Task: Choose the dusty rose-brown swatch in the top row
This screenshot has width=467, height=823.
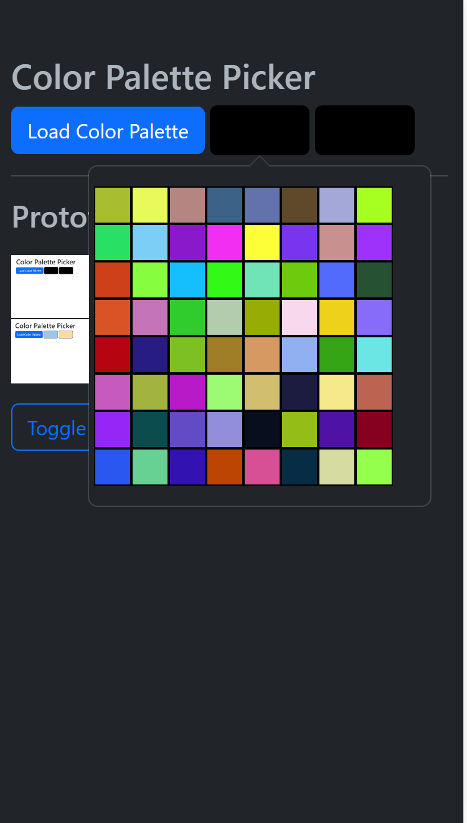Action: [x=187, y=205]
